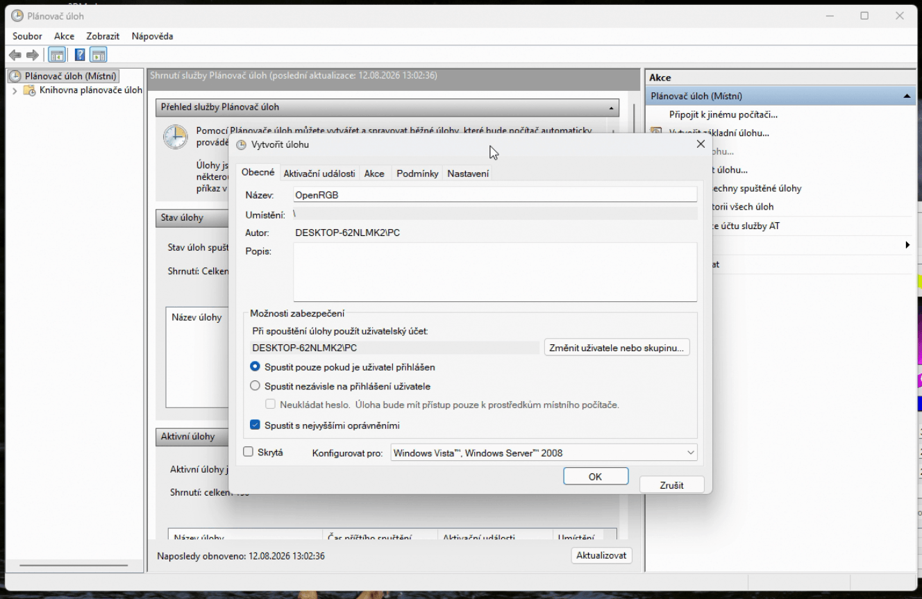
Task: Click the Aktualizovat button
Action: tap(601, 555)
